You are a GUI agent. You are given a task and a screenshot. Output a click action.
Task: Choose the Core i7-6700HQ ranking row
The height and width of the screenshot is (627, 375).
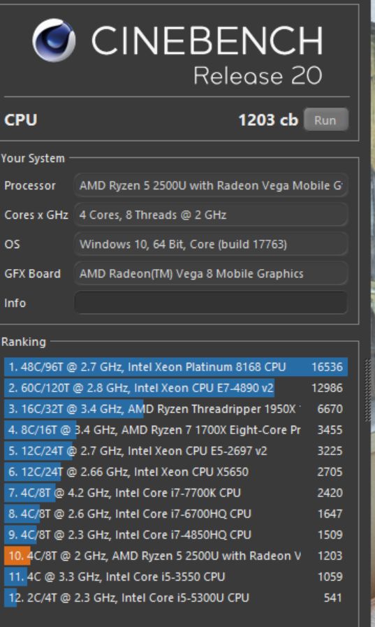(176, 514)
